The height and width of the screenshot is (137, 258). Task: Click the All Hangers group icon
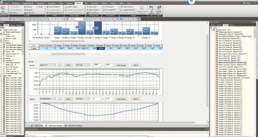tap(217, 34)
